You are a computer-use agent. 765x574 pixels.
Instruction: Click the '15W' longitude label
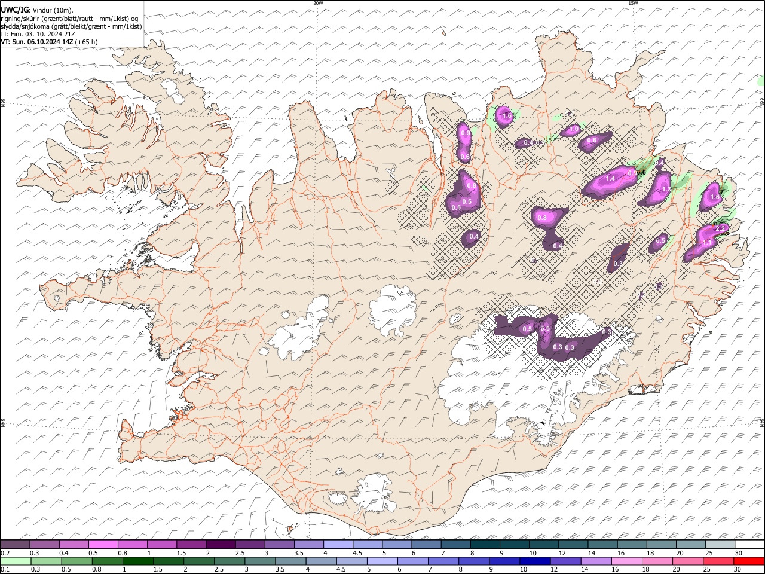click(633, 3)
